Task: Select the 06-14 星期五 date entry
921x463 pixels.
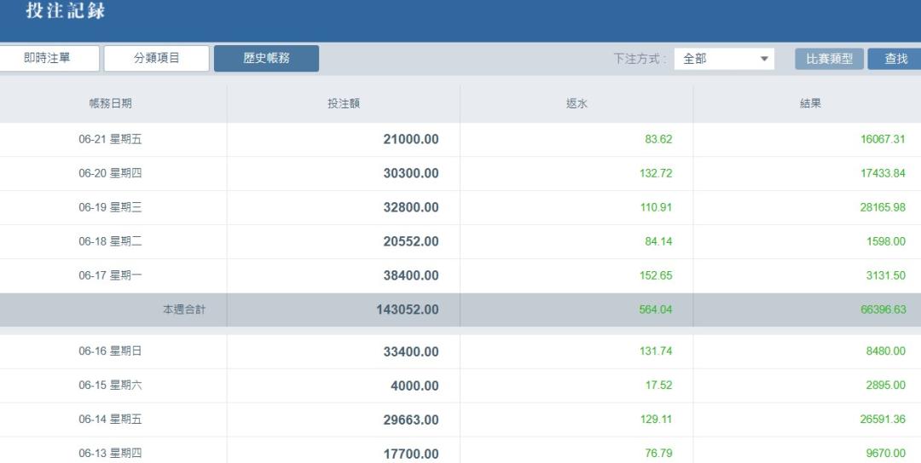Action: point(111,420)
